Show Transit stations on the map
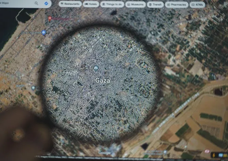This screenshot has height=161, width=228. coord(155,4)
